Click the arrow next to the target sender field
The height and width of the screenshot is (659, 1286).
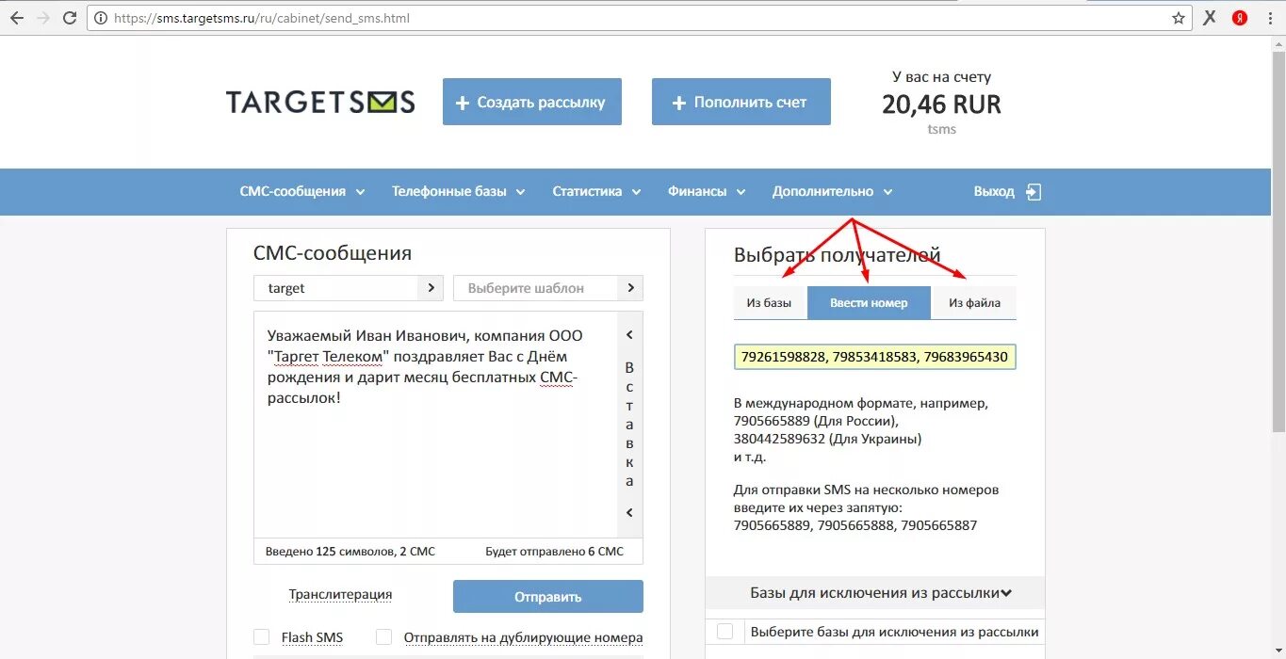[431, 288]
